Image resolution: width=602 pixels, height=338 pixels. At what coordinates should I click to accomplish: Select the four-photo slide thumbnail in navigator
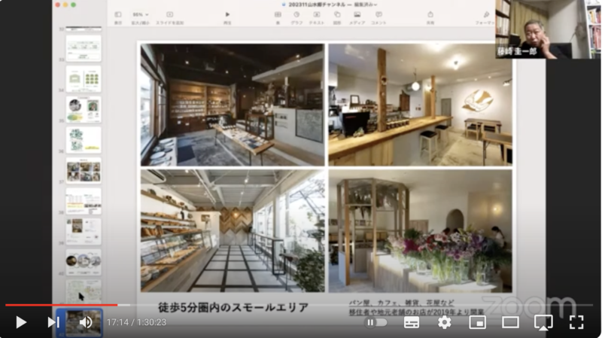point(83,170)
